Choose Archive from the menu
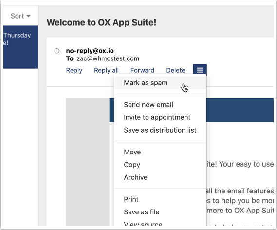The height and width of the screenshot is (230, 277). coord(160,177)
